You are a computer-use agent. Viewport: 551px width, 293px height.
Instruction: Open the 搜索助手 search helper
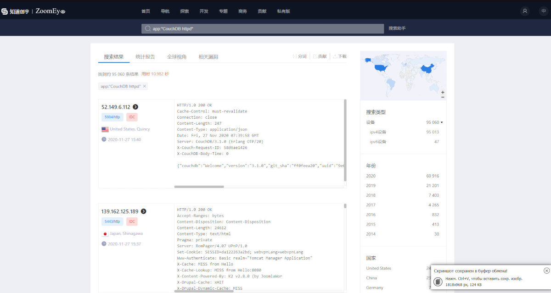(x=397, y=28)
